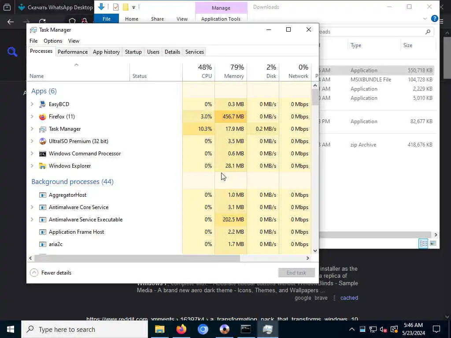
Task: Click the Antimalware Core Service icon
Action: (43, 208)
